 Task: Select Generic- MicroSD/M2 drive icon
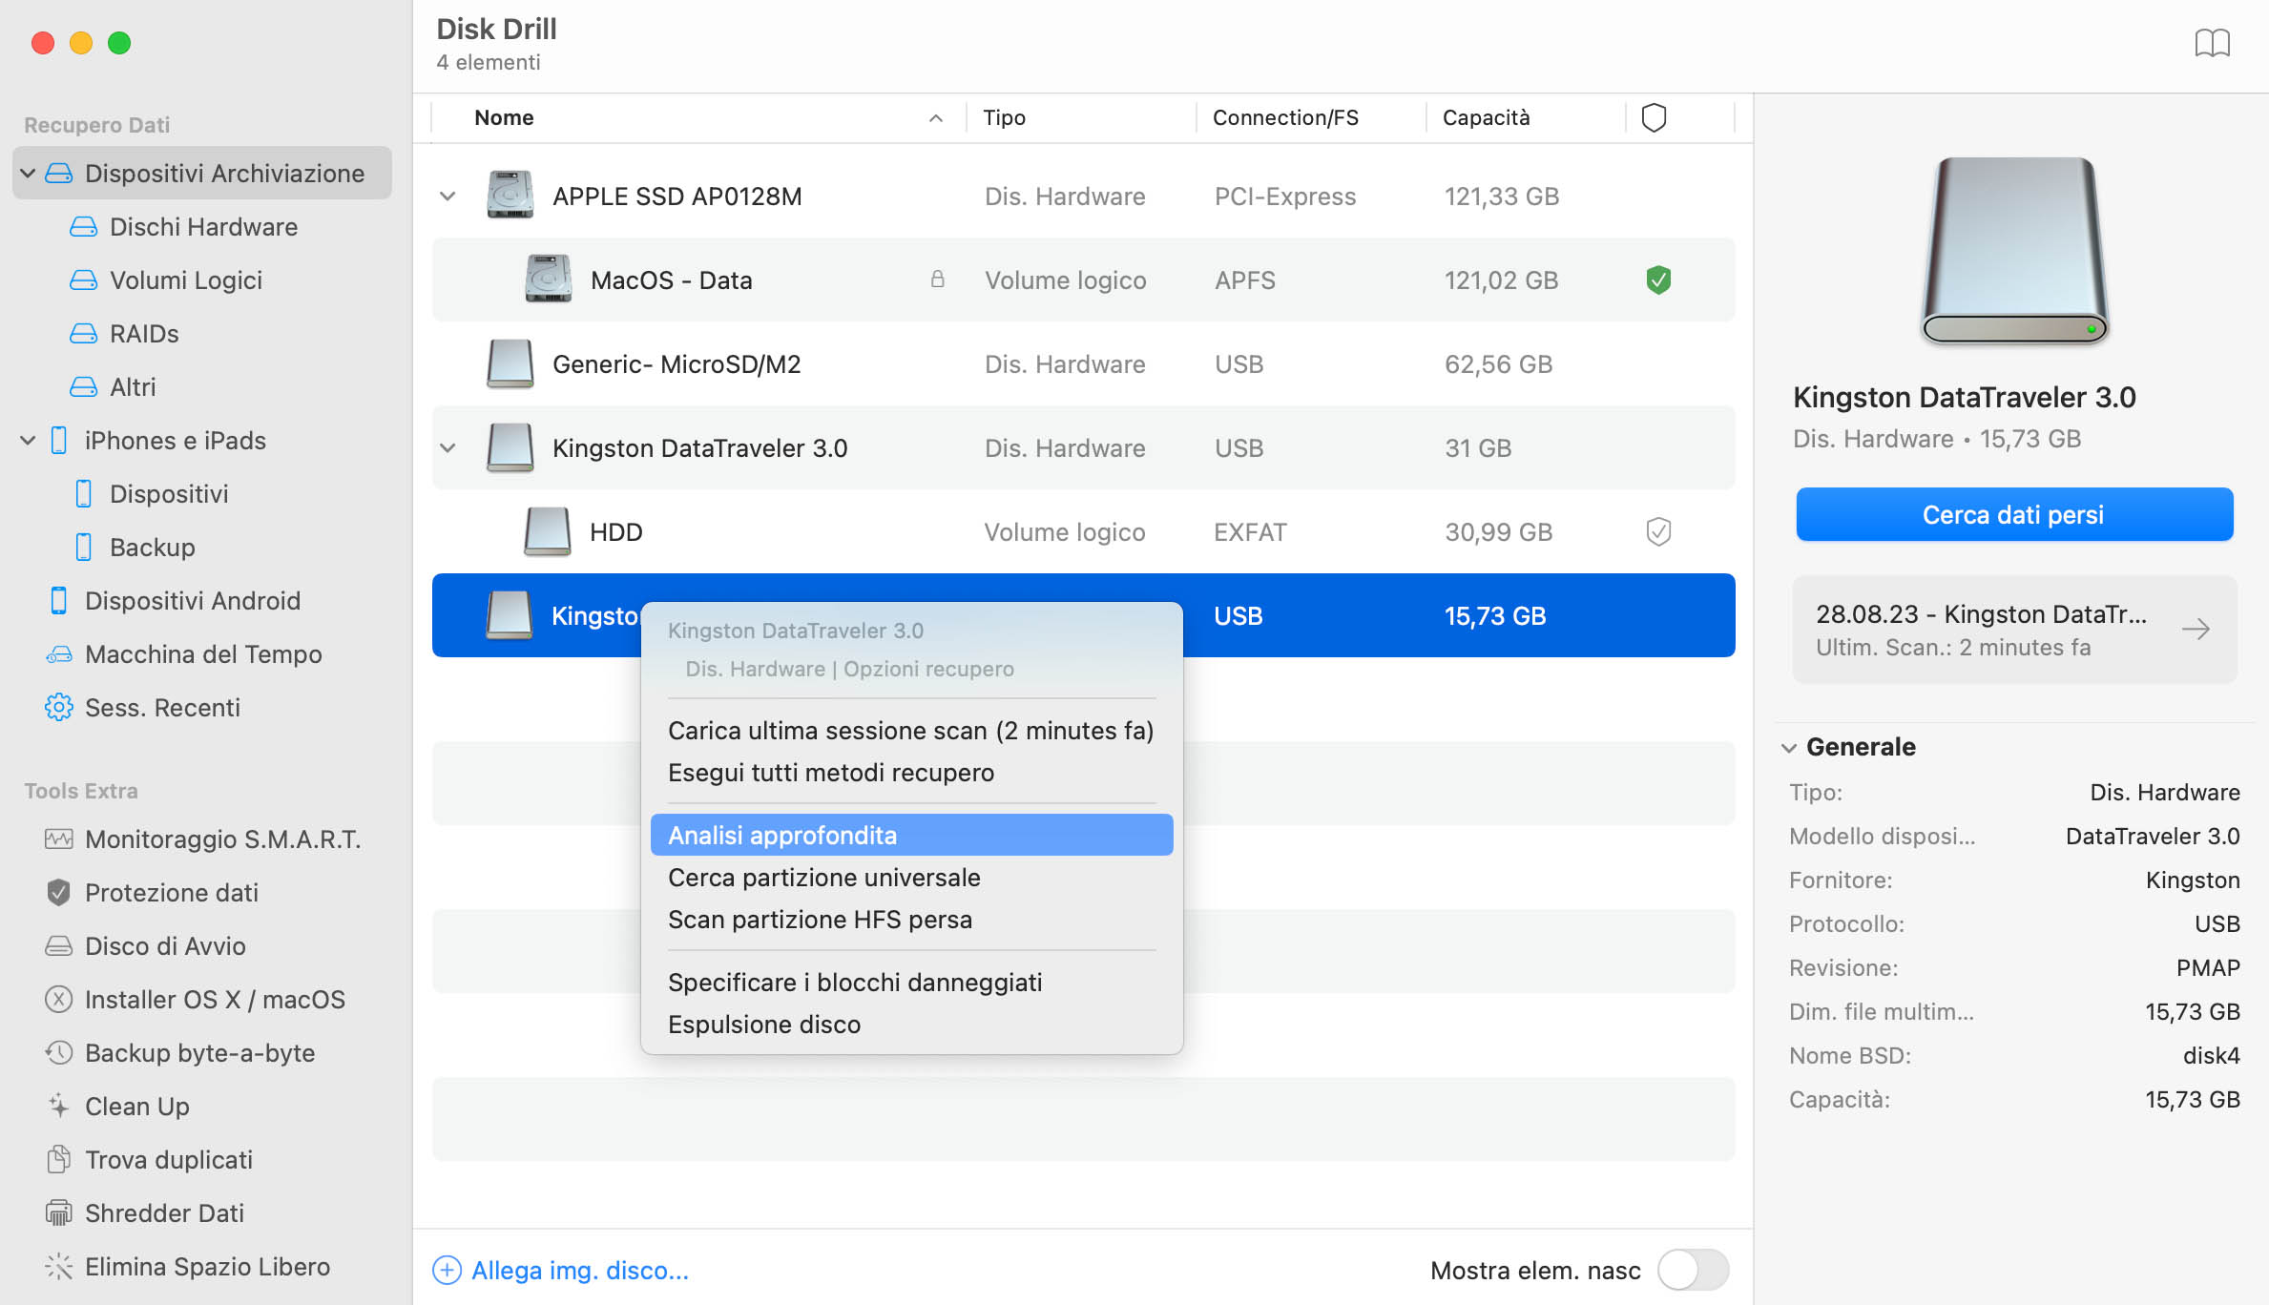pyautogui.click(x=510, y=364)
